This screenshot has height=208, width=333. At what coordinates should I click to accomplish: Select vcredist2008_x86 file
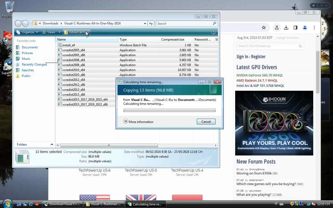(74, 65)
